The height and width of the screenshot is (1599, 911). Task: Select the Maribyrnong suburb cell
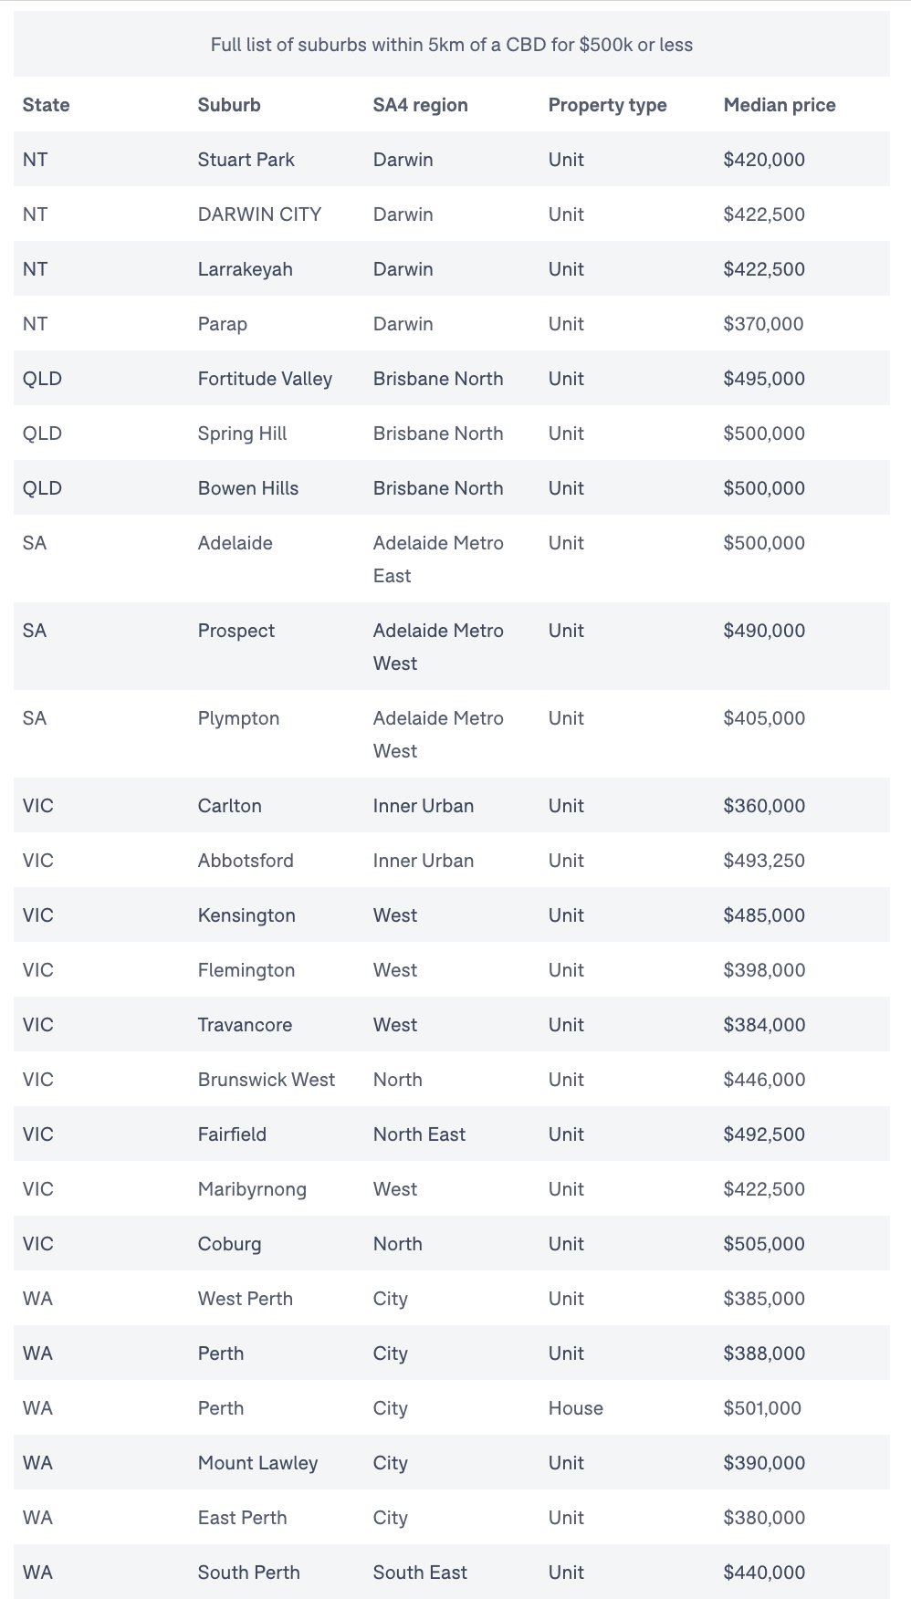pos(252,1189)
